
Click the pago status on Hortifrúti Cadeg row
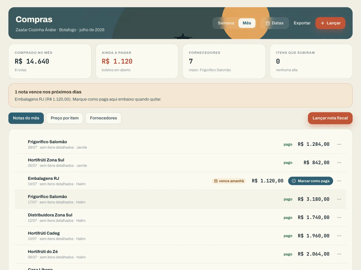[x=288, y=236]
